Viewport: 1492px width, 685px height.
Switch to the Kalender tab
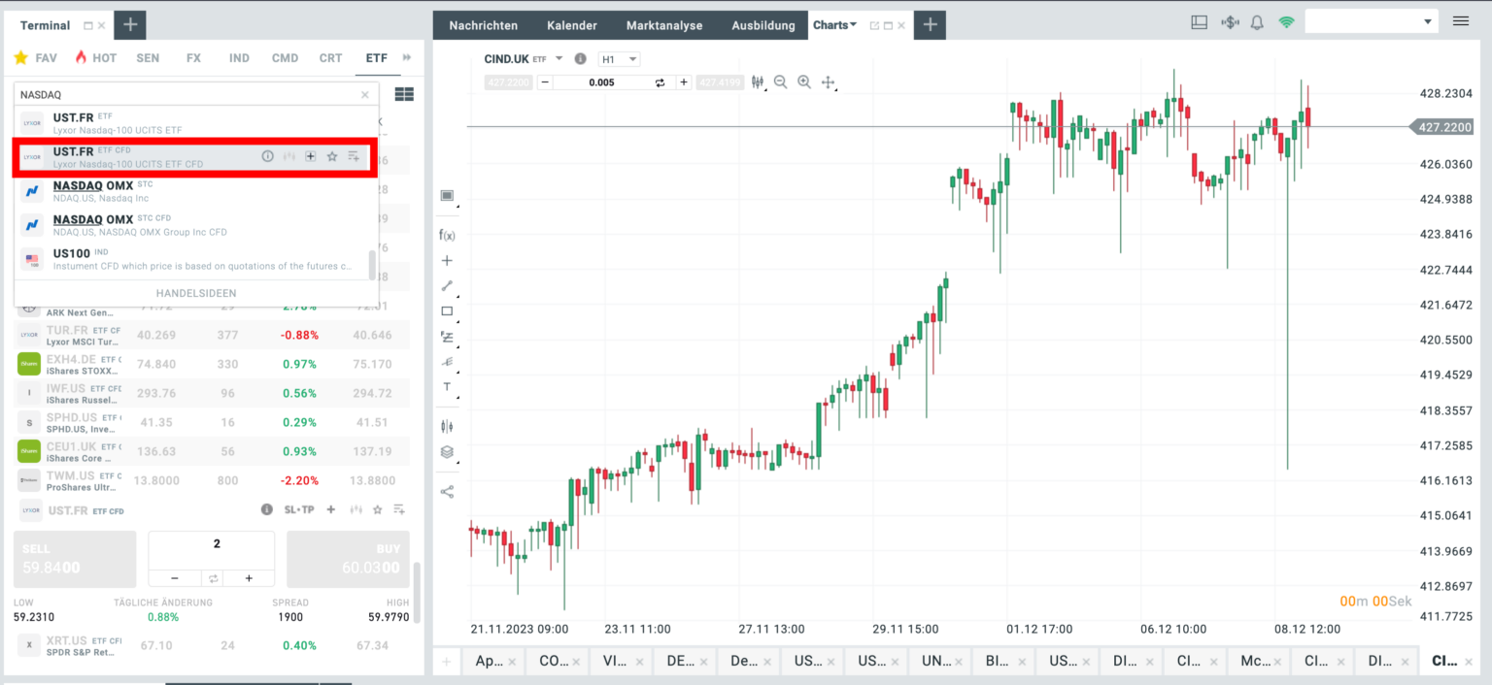572,24
